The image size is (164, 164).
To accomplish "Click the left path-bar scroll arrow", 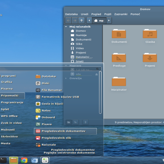I will (x=89, y=20).
